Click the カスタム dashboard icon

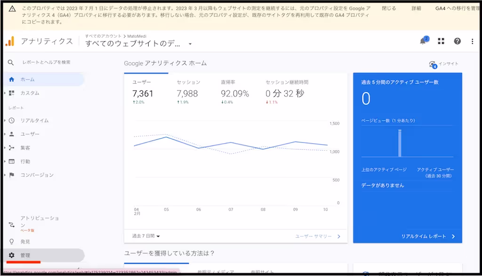[12, 93]
